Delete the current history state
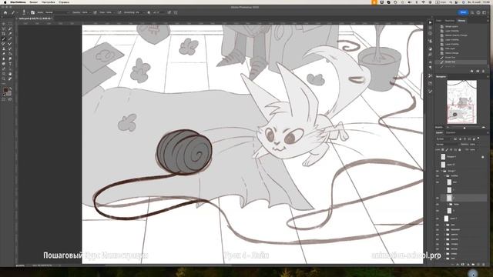This screenshot has width=493, height=277. pyautogui.click(x=483, y=71)
